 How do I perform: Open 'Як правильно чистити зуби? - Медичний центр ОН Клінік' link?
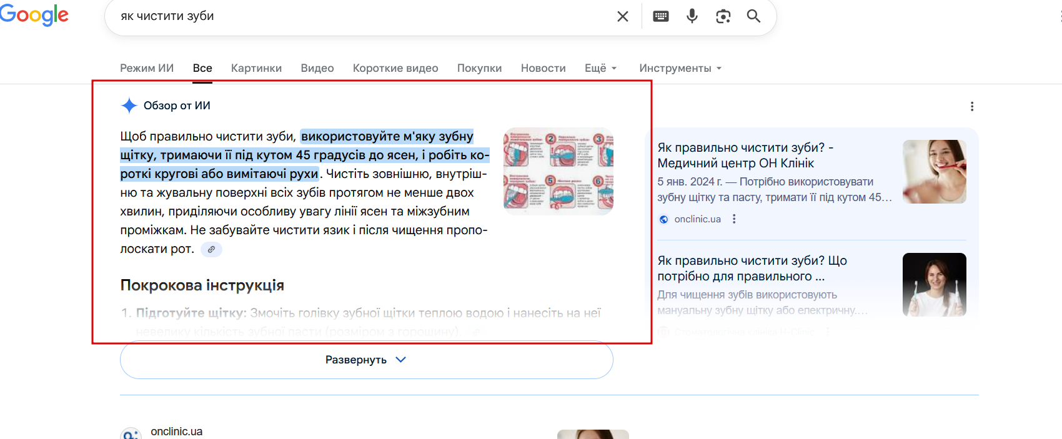click(745, 155)
